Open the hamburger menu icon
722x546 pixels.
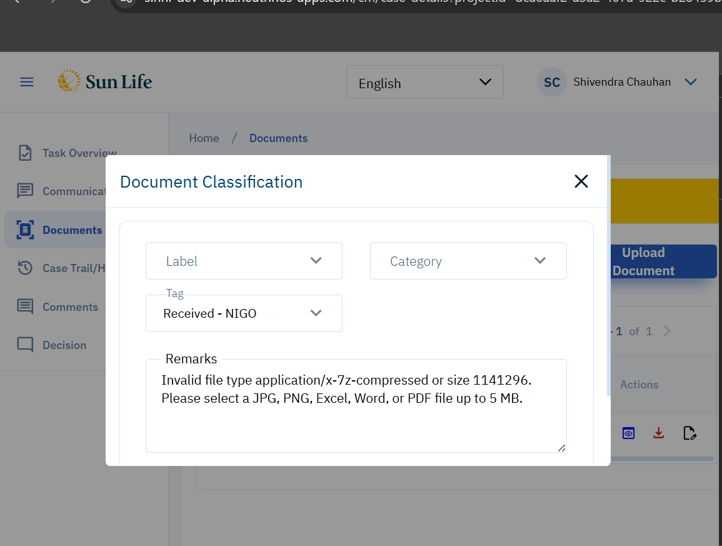click(x=27, y=82)
